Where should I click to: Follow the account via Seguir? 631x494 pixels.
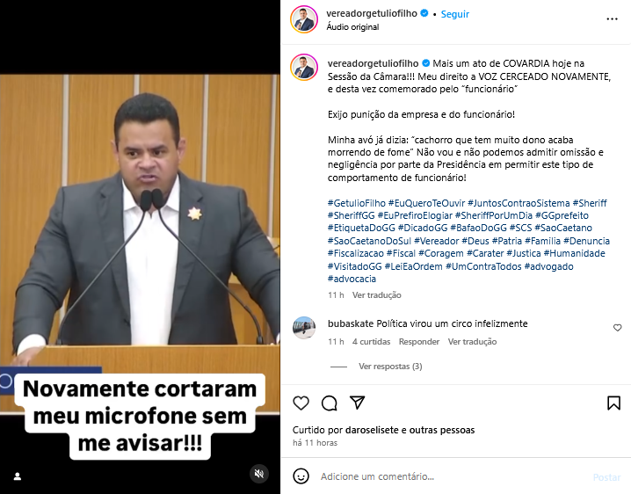pos(454,14)
